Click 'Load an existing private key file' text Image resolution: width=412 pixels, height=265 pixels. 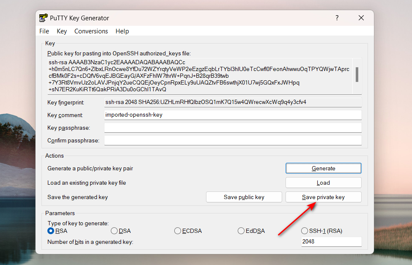pos(87,183)
